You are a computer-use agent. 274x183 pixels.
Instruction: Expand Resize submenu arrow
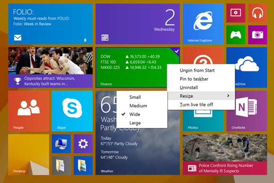228,96
